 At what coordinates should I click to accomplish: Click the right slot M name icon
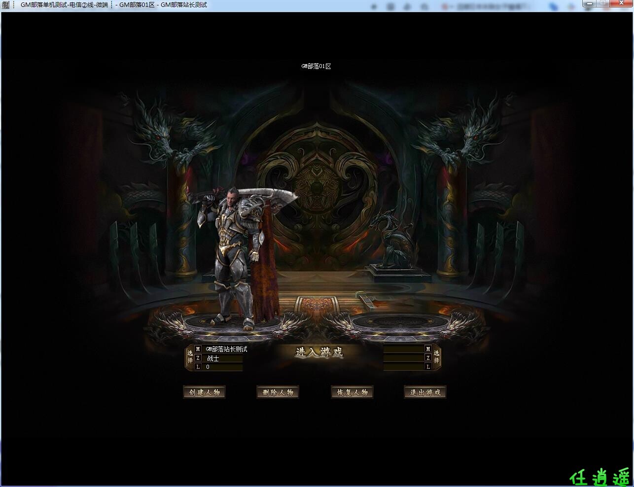click(x=428, y=349)
